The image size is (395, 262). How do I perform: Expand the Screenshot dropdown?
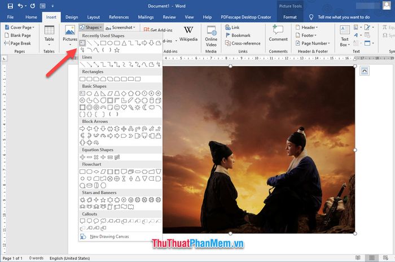click(120, 27)
